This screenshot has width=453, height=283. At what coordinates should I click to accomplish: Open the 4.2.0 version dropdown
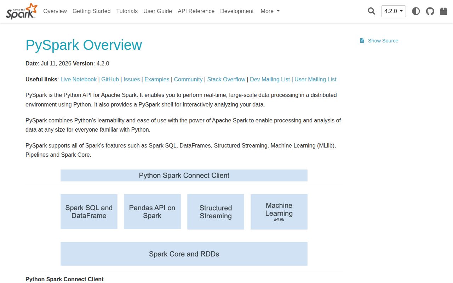coord(394,11)
